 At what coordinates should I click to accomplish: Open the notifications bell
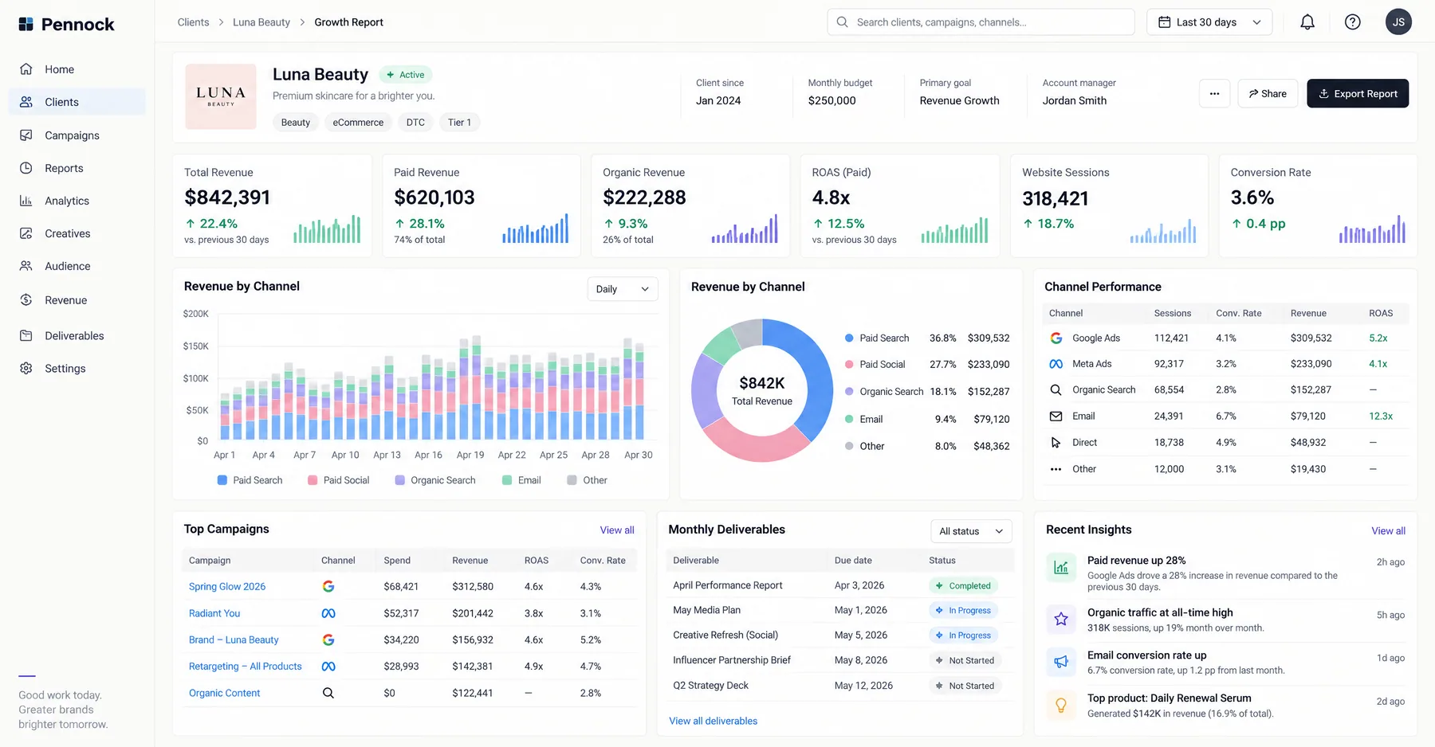pos(1307,22)
